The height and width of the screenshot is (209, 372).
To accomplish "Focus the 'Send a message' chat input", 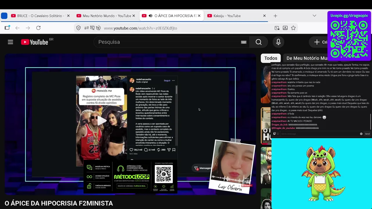I will click(320, 134).
